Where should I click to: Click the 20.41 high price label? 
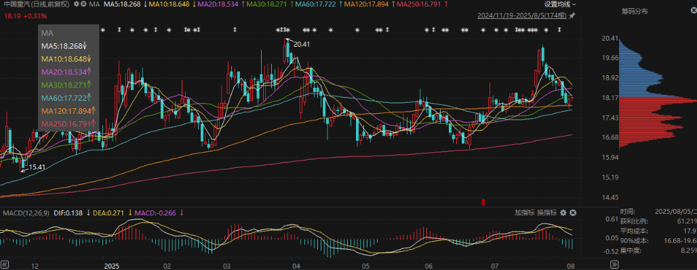tap(302, 45)
